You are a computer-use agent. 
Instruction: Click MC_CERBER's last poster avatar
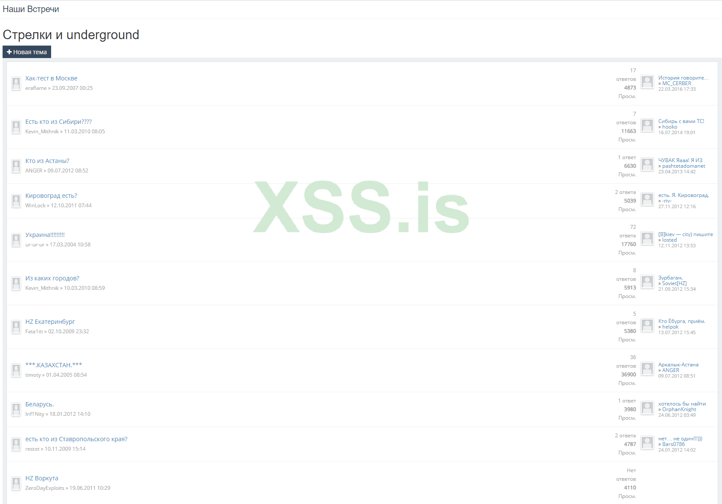(x=647, y=82)
